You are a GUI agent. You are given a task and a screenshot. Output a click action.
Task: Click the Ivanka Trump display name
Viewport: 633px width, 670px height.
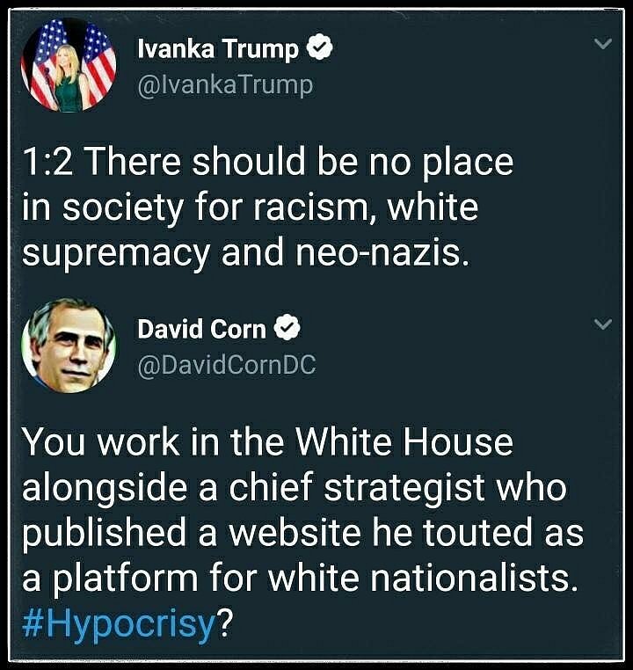pyautogui.click(x=218, y=50)
